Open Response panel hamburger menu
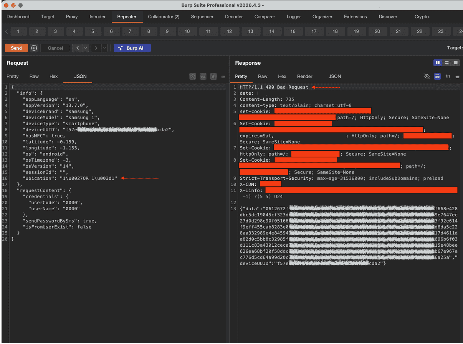This screenshot has width=463, height=344. click(457, 76)
